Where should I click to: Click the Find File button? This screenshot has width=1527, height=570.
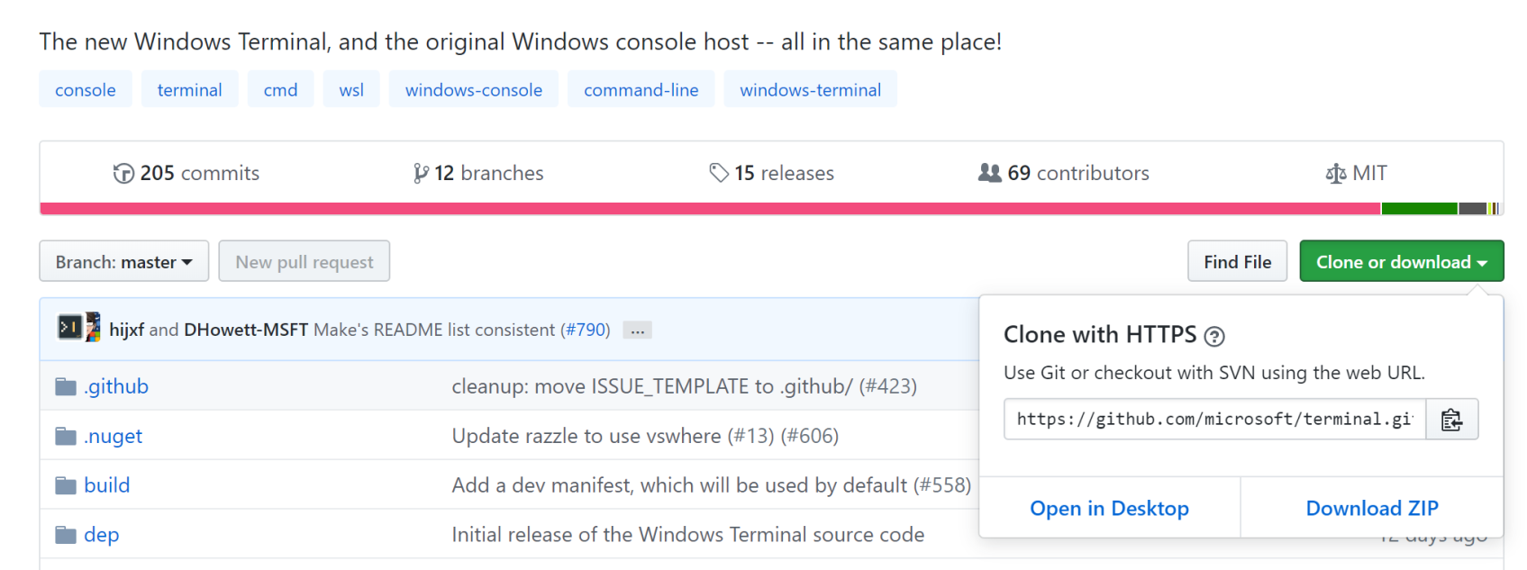(x=1236, y=261)
